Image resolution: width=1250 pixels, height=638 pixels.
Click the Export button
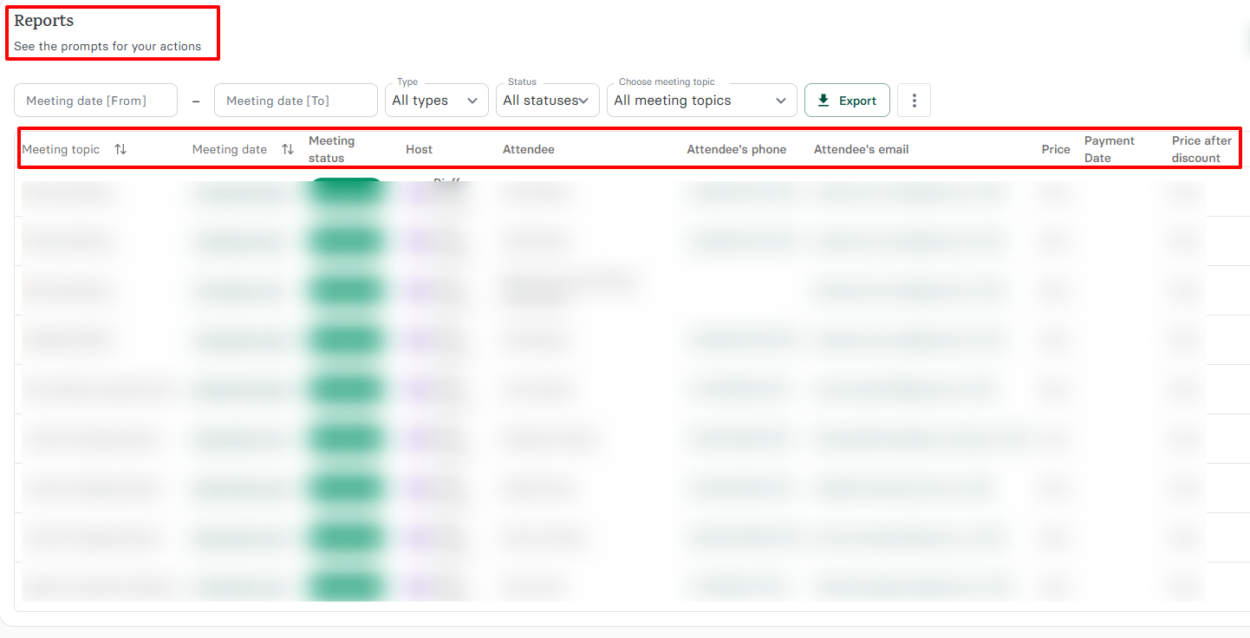847,100
